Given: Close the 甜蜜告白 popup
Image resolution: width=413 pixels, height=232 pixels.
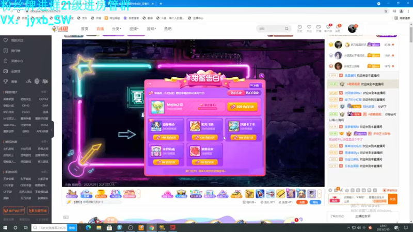Looking at the screenshot, I should tap(262, 76).
